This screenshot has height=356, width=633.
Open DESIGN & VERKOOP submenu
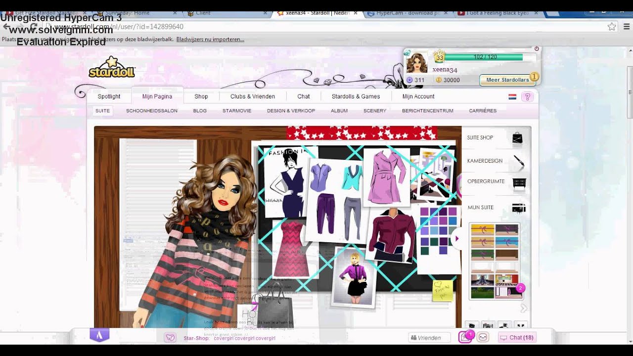tap(291, 111)
